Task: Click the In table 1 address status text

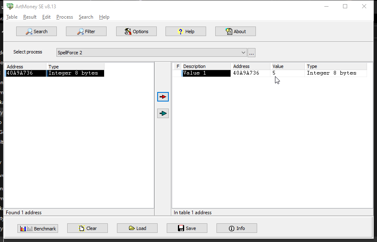Action: 192,213
